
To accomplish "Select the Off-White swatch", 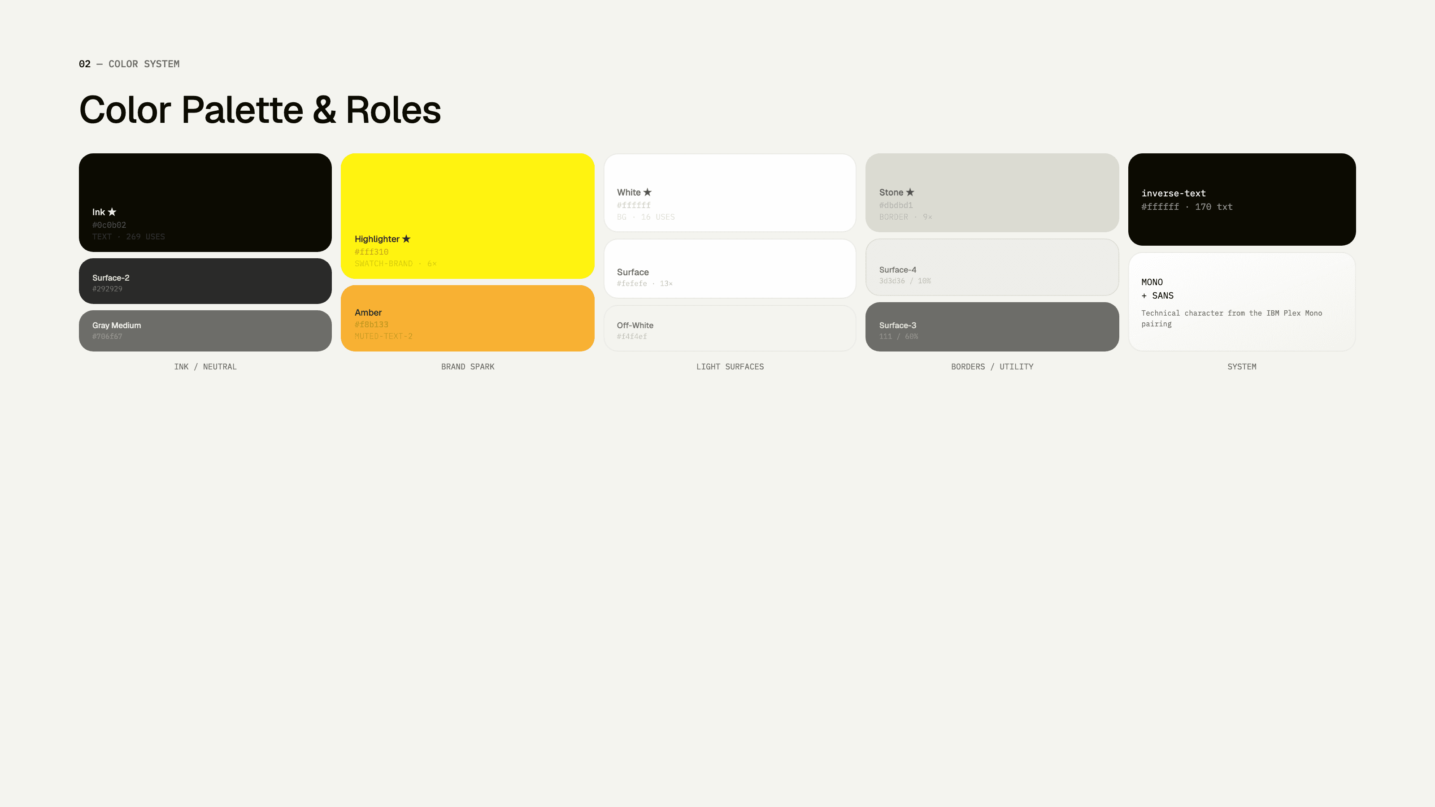I will tap(730, 328).
